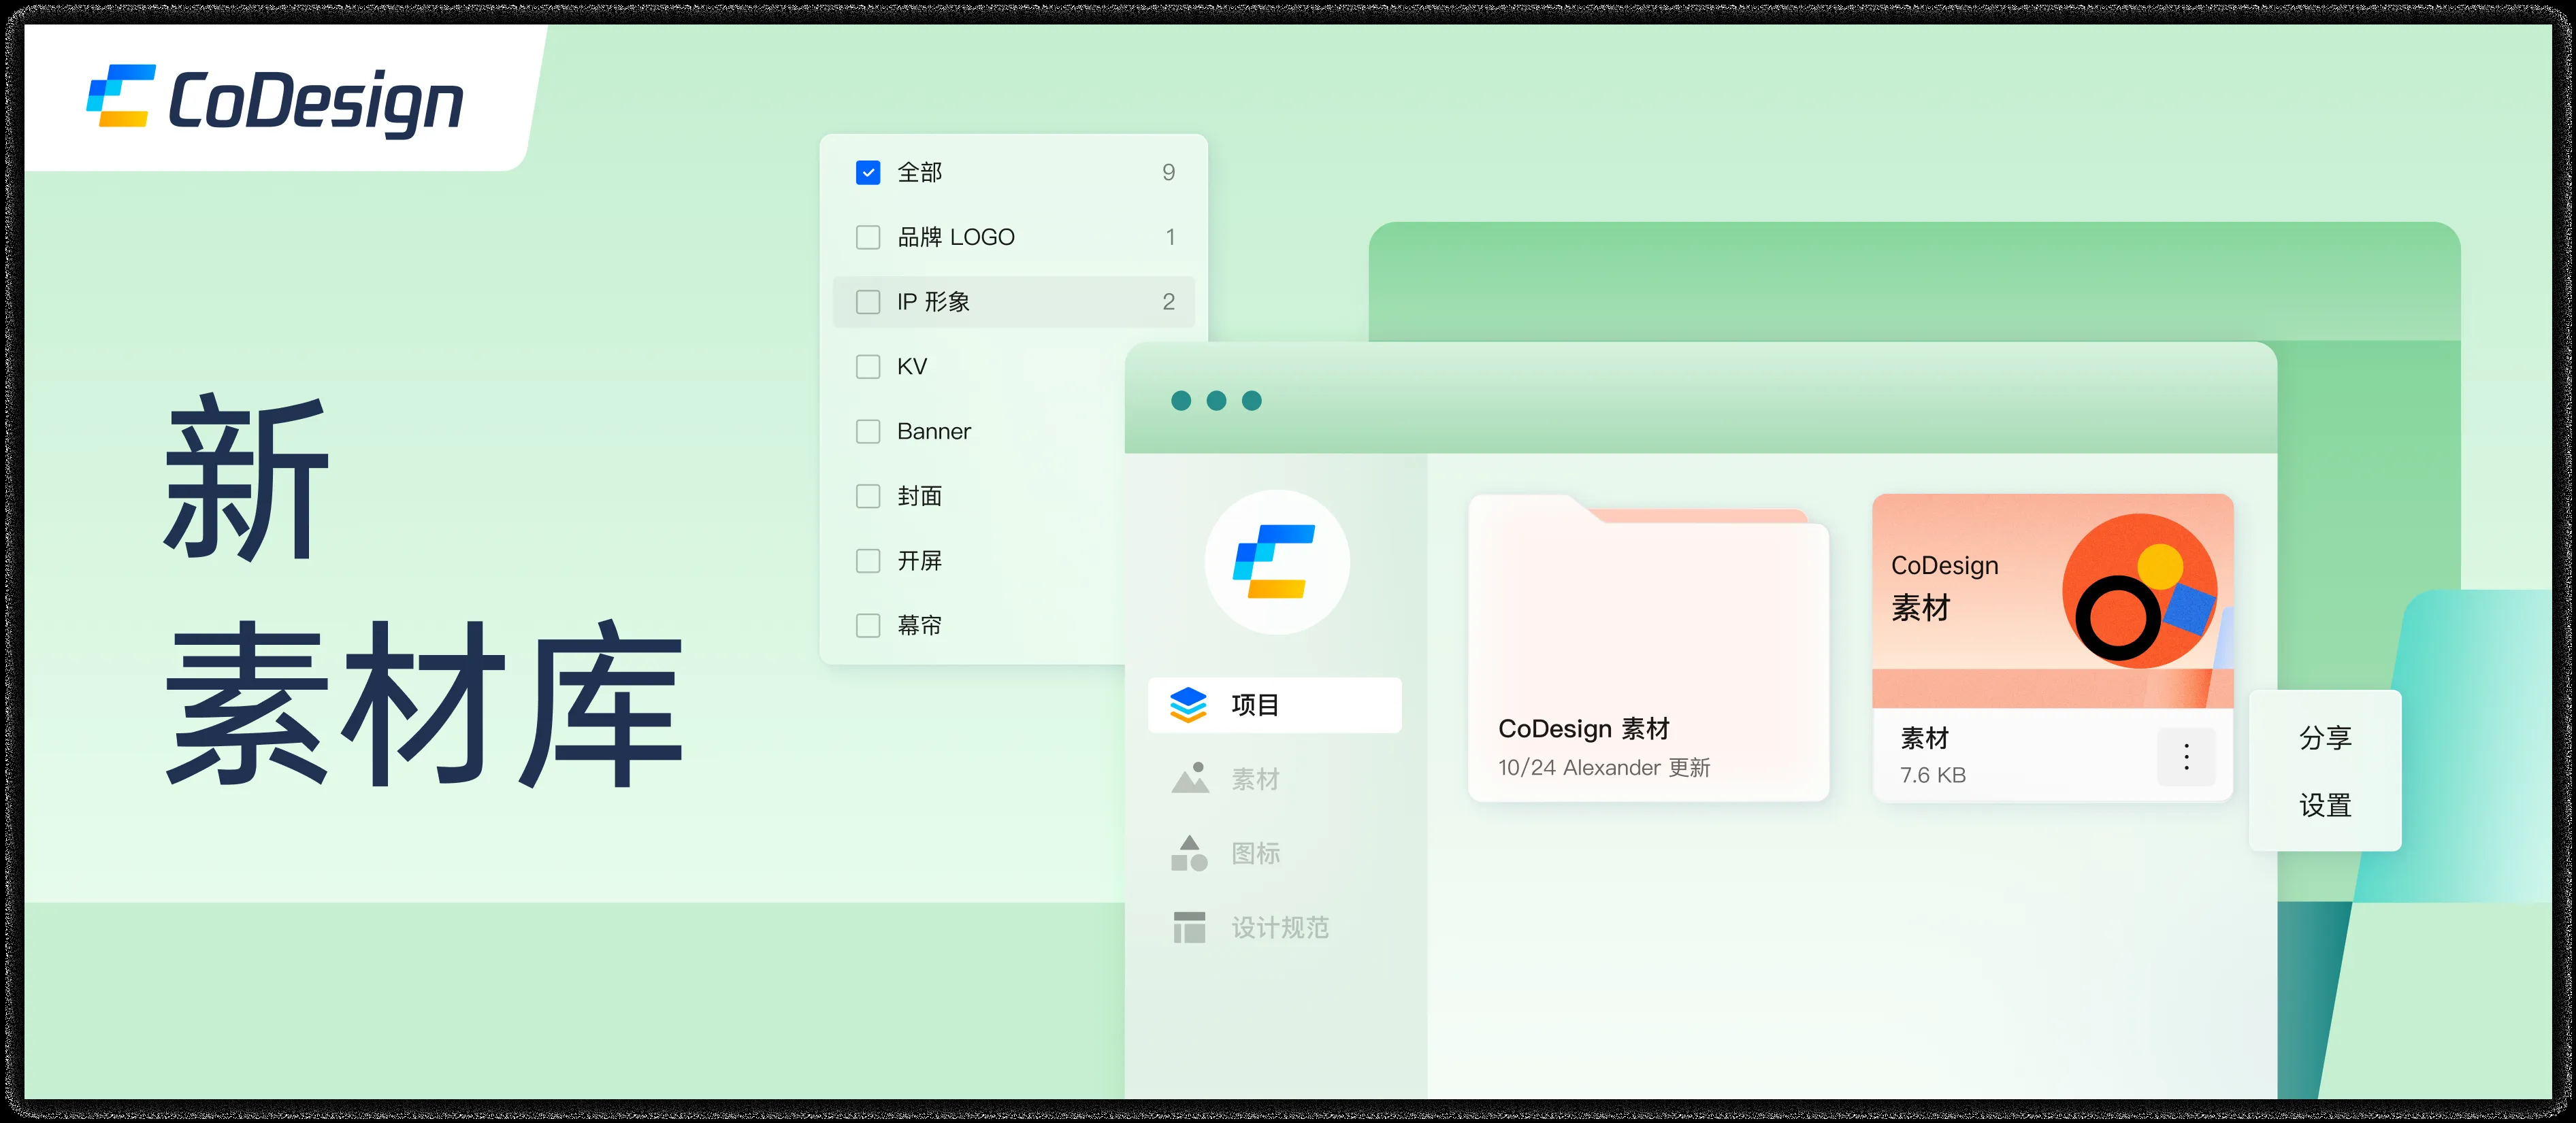Open the kebab menu on the 素材 asset card
The height and width of the screenshot is (1123, 2576).
[x=2186, y=756]
